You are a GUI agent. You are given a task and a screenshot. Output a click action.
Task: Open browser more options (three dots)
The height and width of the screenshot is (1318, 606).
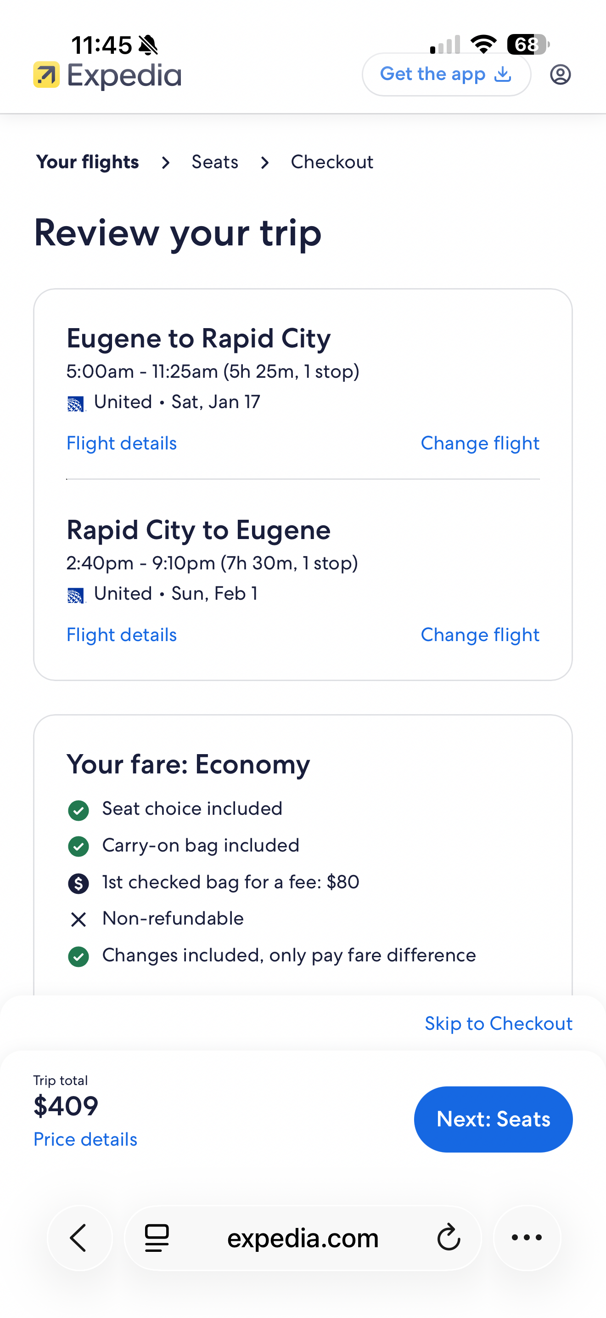click(x=527, y=1238)
